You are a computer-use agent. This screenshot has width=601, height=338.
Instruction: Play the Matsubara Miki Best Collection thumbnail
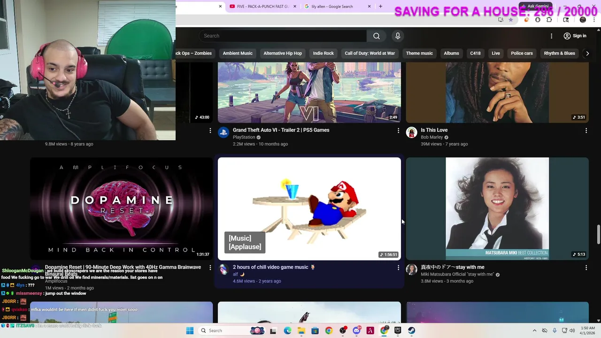coord(497,208)
